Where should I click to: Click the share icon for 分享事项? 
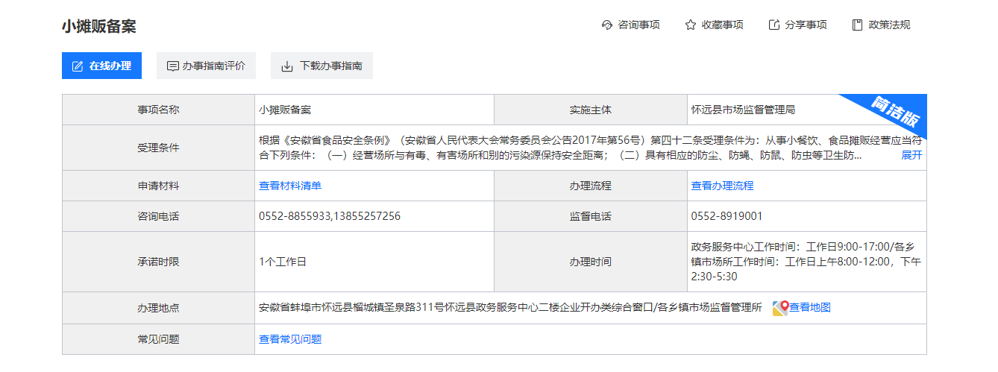(774, 25)
